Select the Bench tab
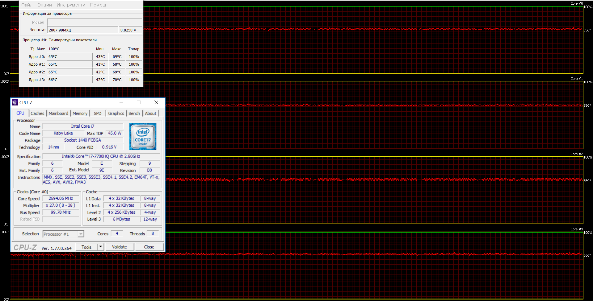 pos(134,113)
